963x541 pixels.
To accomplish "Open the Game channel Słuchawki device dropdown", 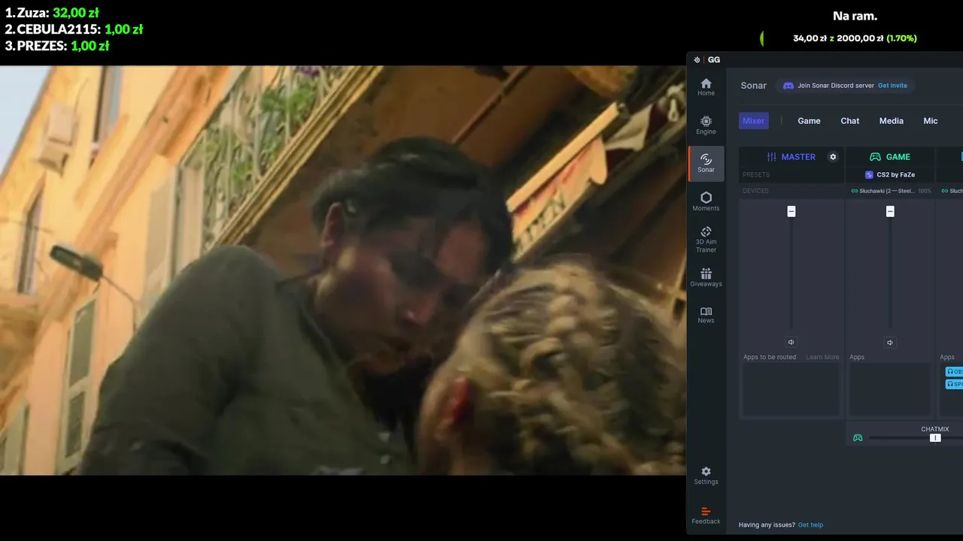I will click(x=890, y=191).
